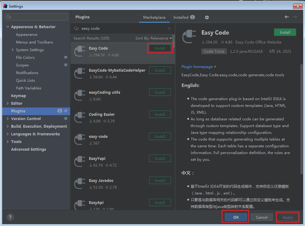
Task: Install Easy Code from results list
Action: click(x=160, y=48)
